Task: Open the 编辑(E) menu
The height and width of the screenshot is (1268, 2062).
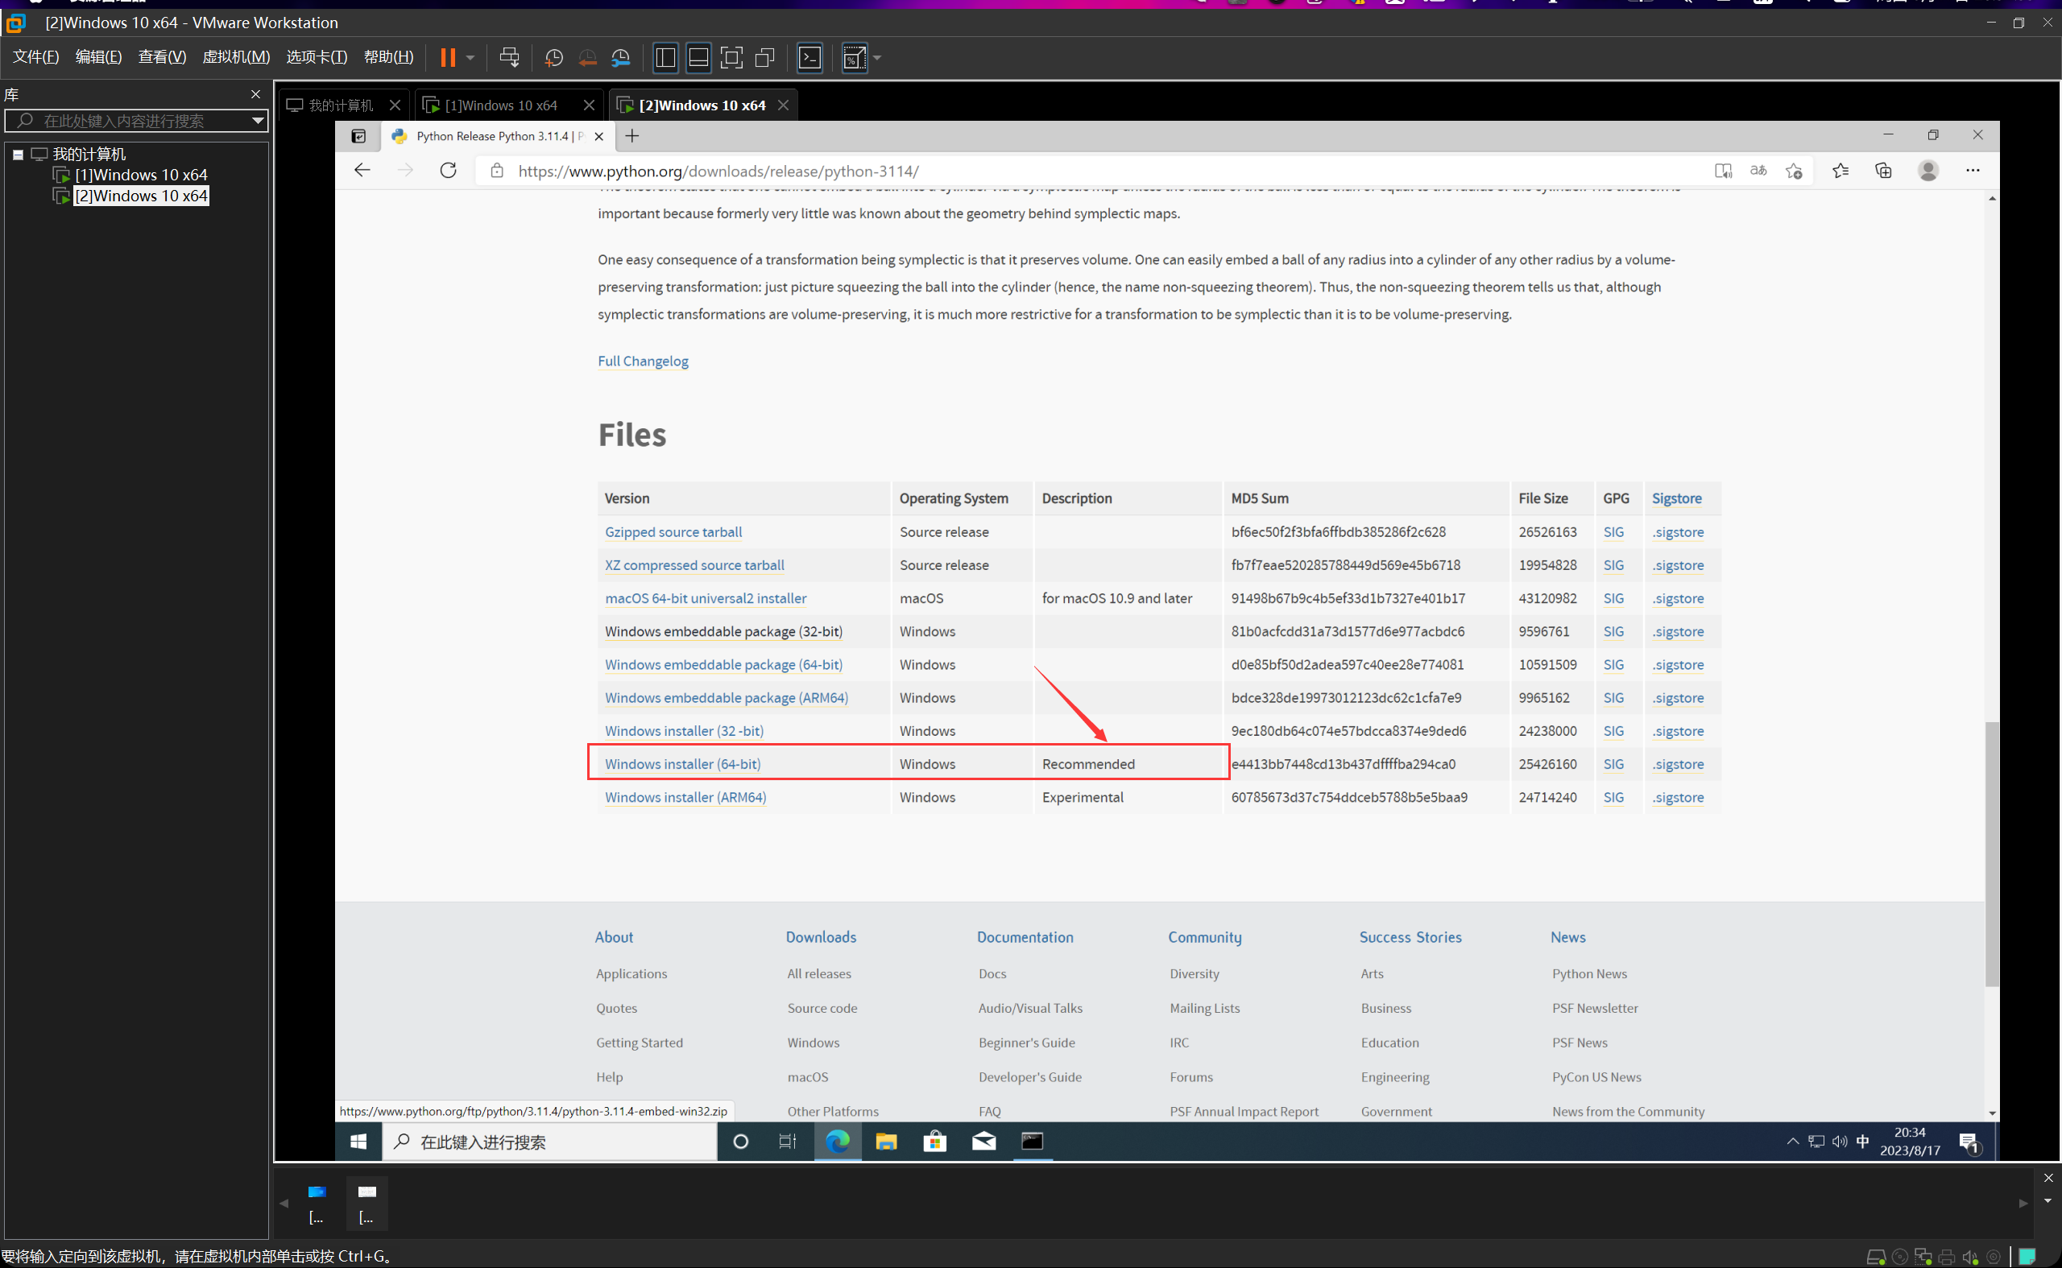Action: [99, 56]
